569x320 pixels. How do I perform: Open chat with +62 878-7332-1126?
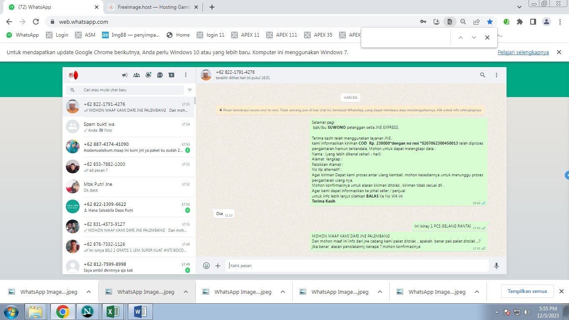(x=128, y=247)
